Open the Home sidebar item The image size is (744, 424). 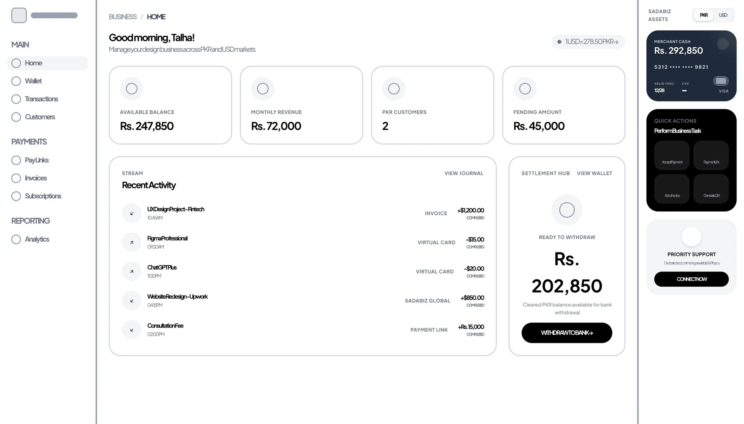click(47, 63)
